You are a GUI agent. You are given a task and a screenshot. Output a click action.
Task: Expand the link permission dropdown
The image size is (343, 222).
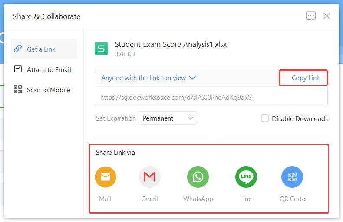(148, 78)
